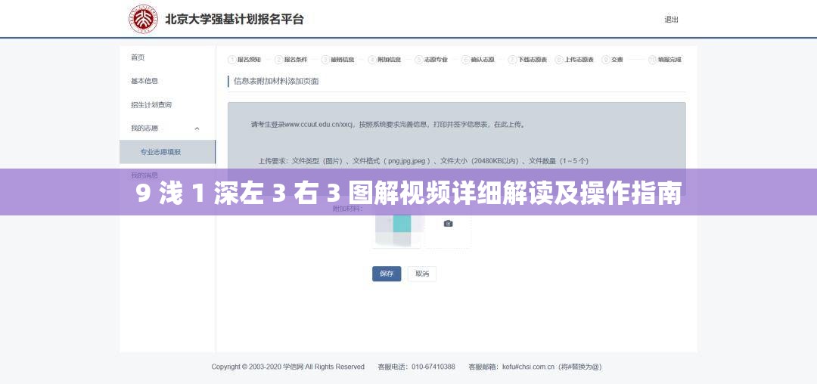Collapse the 我的志愿 sidebar chevron
Image resolution: width=817 pixels, height=384 pixels.
tap(197, 129)
